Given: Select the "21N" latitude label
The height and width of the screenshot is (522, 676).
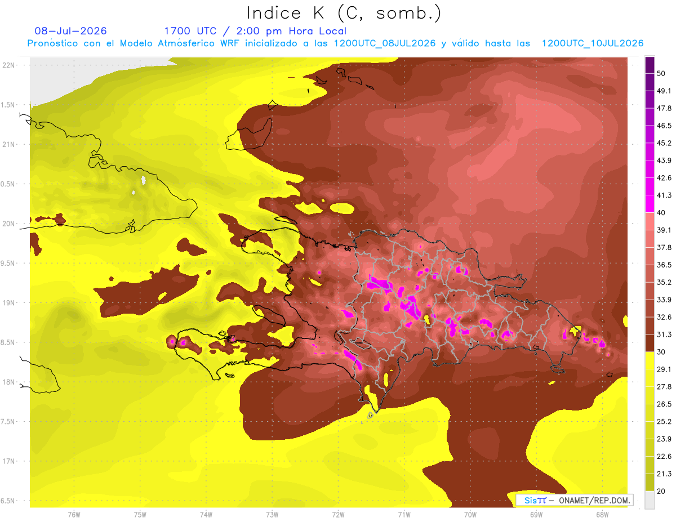Looking at the screenshot, I should pyautogui.click(x=9, y=144).
